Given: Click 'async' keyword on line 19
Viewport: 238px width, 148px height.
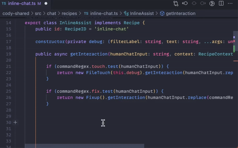Looking at the screenshot, I should [x=61, y=54].
